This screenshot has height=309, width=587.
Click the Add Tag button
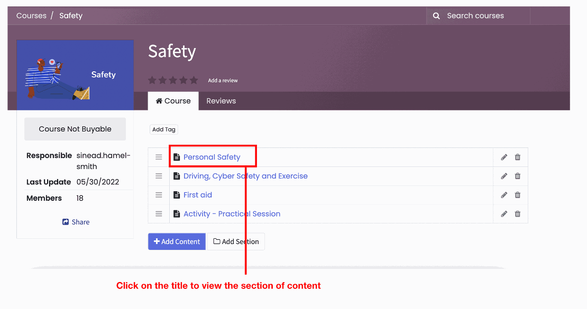[x=163, y=129]
